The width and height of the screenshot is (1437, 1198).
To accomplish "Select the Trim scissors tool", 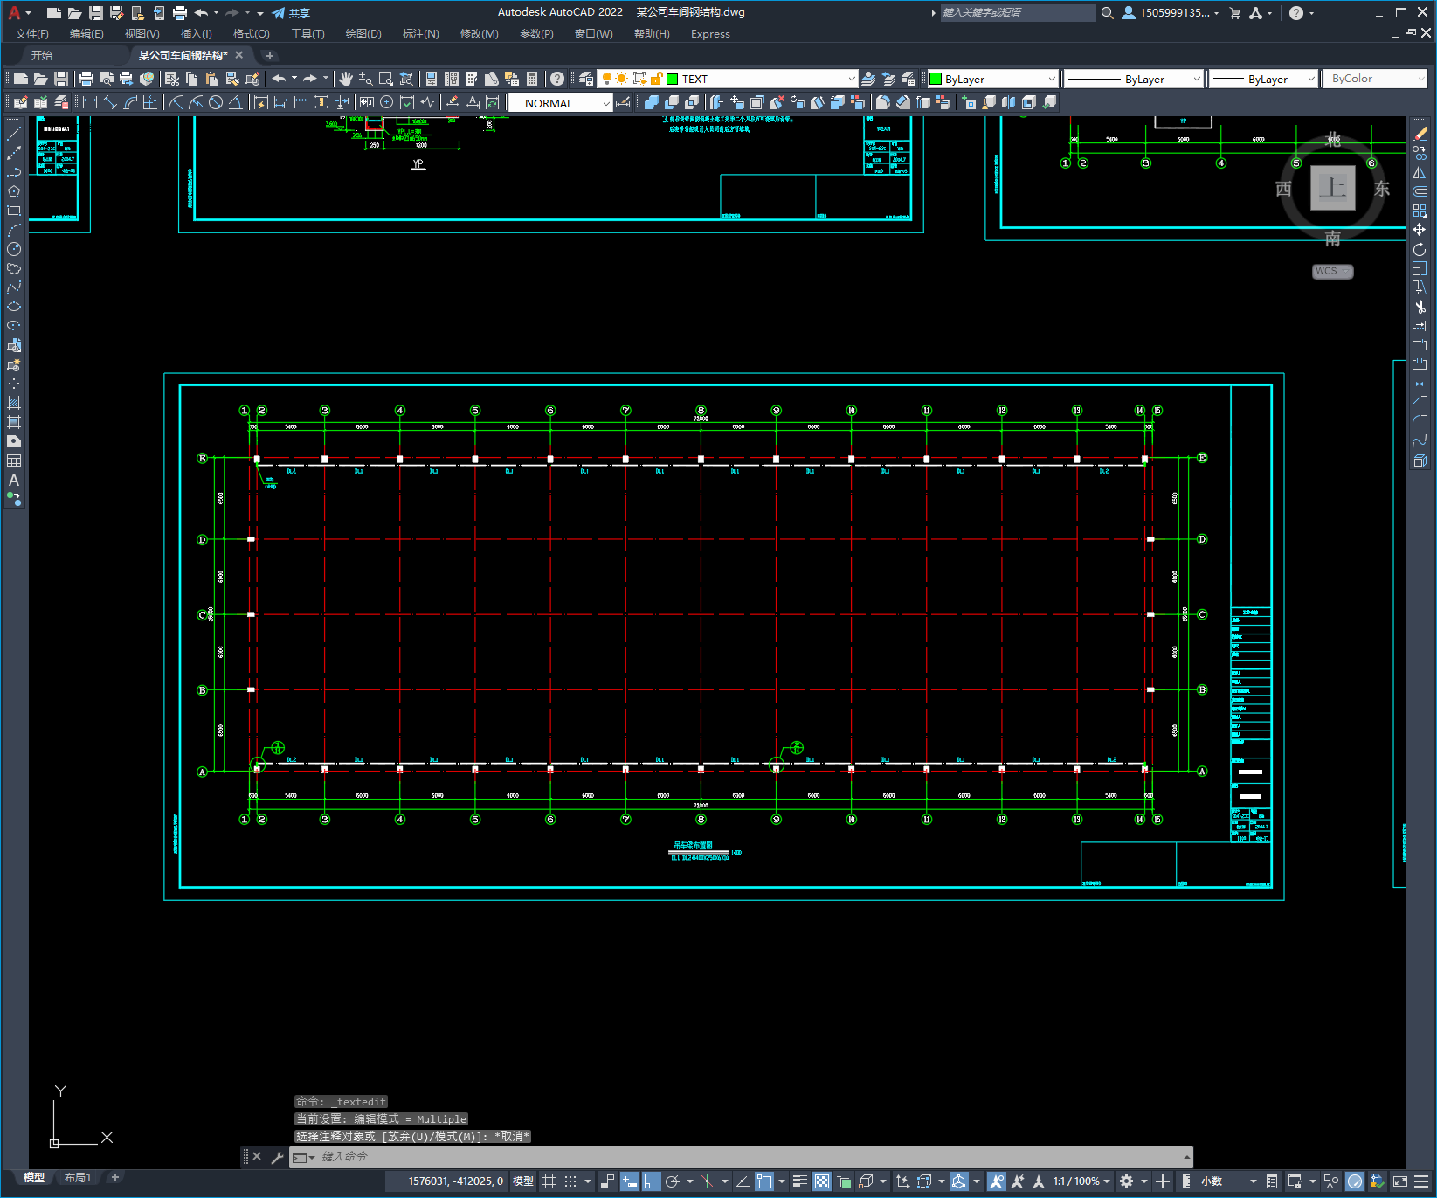I will pyautogui.click(x=1420, y=307).
